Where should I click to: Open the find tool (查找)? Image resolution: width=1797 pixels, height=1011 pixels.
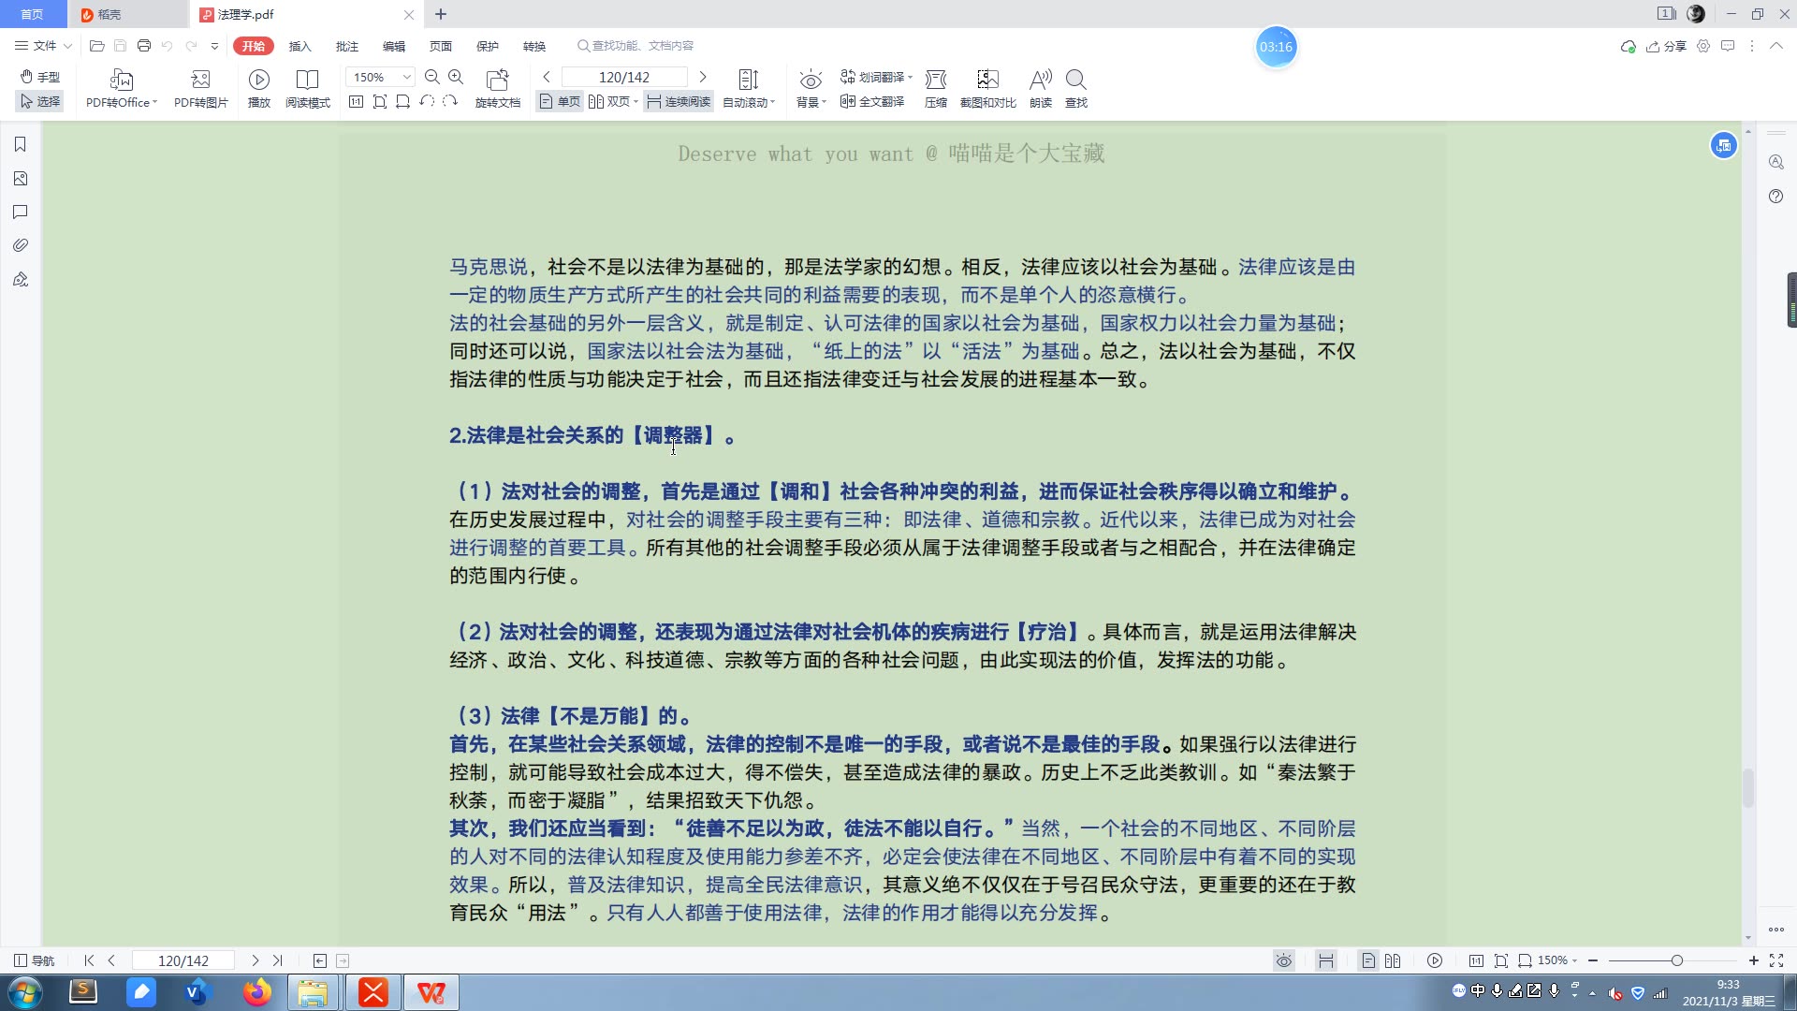(x=1076, y=89)
